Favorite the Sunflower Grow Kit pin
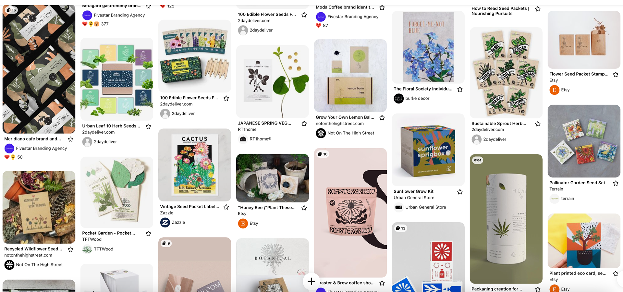This screenshot has height=292, width=623. (460, 192)
